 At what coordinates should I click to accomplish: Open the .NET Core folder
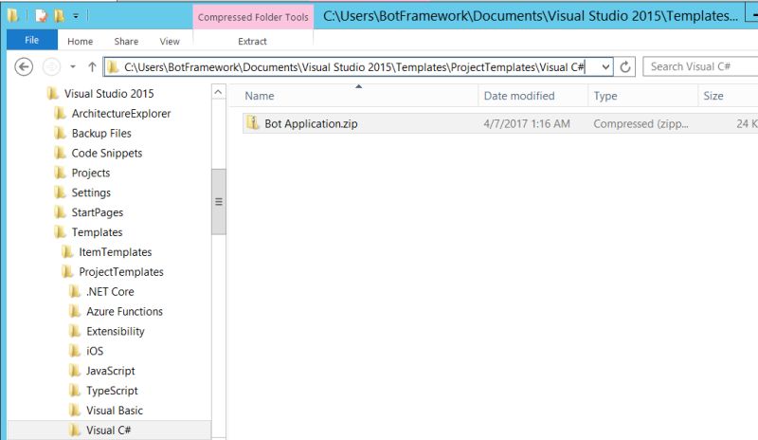110,292
